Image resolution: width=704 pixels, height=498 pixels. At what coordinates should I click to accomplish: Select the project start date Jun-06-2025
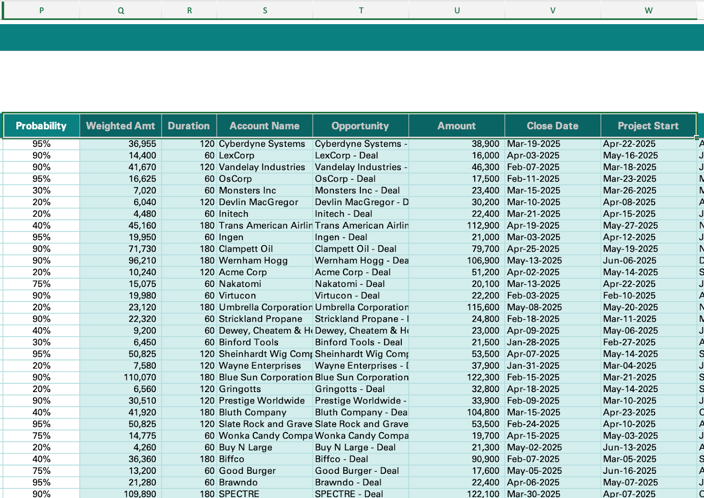(649, 261)
